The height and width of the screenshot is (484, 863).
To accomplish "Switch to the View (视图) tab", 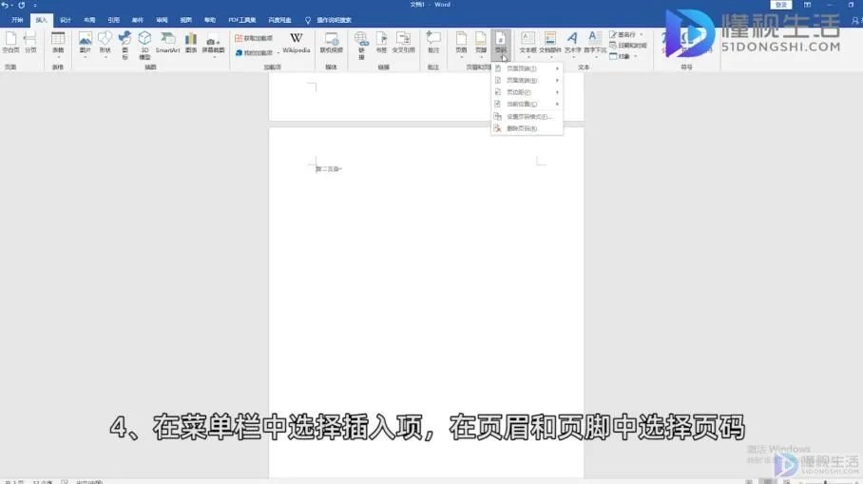I will click(x=186, y=20).
